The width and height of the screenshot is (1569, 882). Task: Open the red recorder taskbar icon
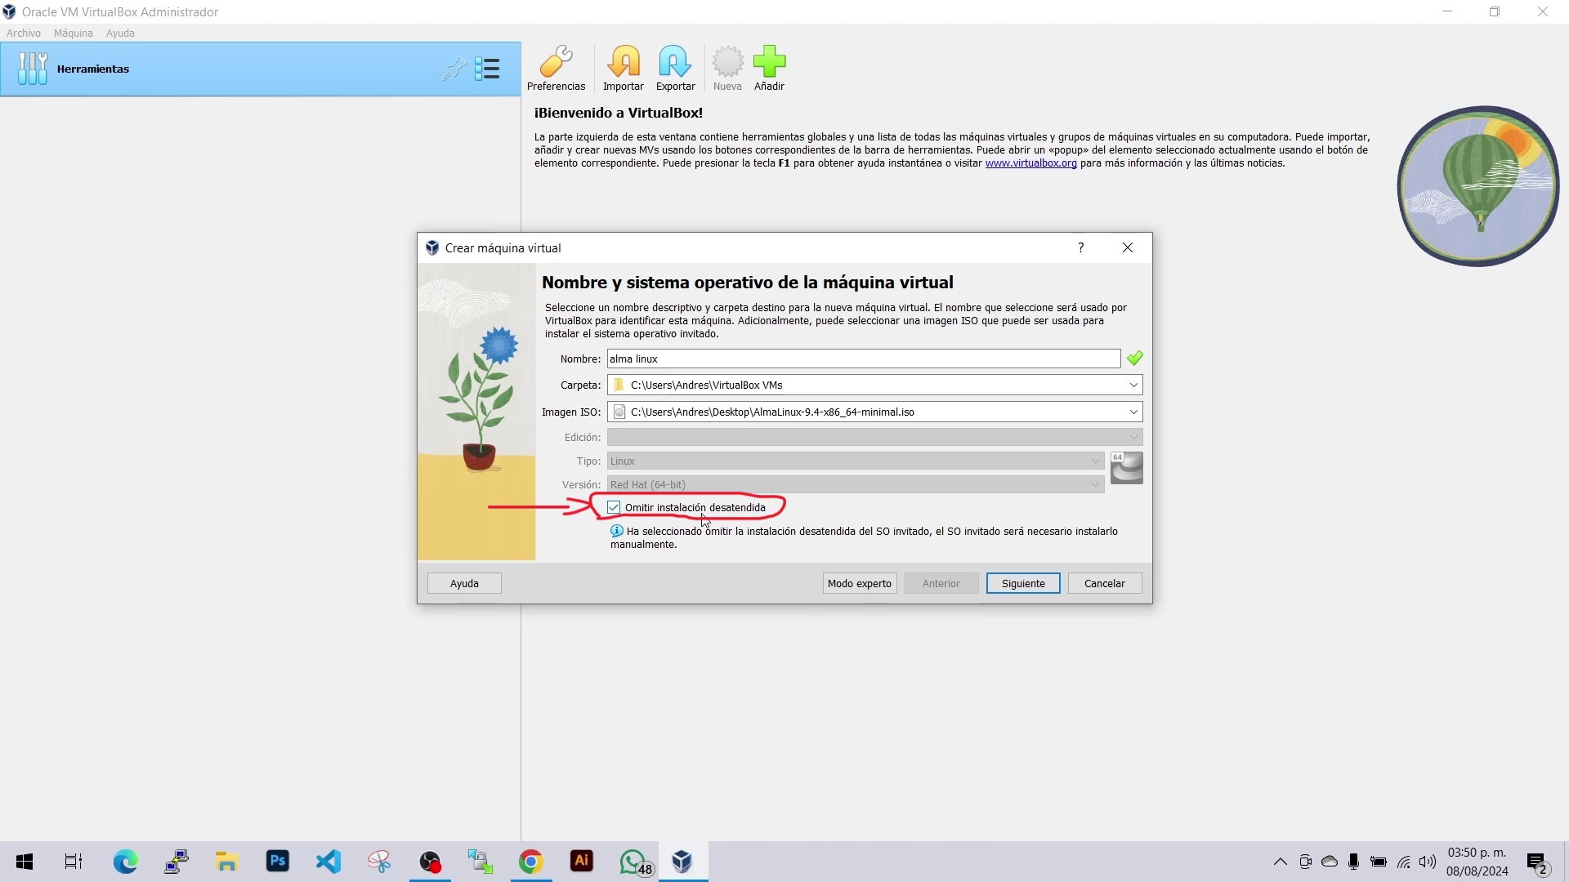[430, 862]
